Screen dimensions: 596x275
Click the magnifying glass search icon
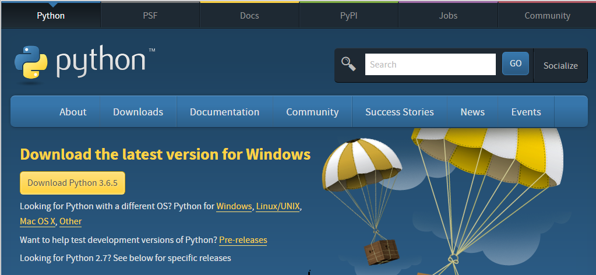tap(348, 64)
